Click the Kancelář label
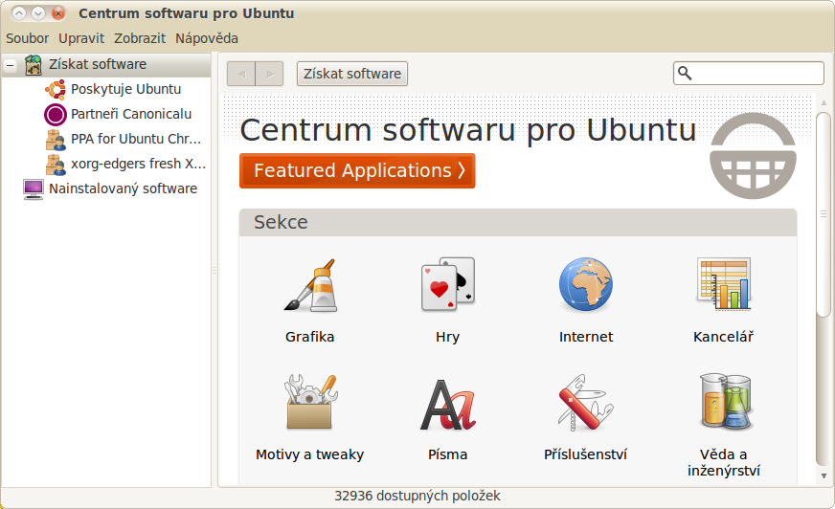The height and width of the screenshot is (509, 835). click(723, 337)
